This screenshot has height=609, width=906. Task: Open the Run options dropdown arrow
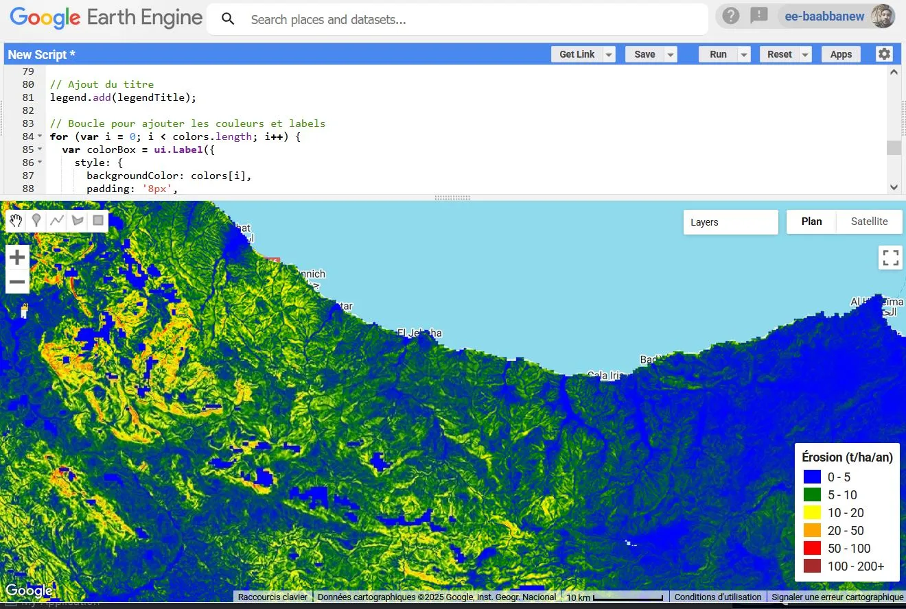click(x=743, y=53)
